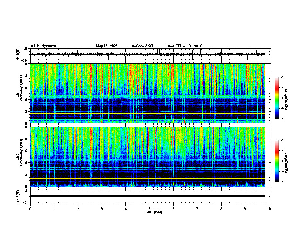The image size is (303, 234).
Task: Click the "8" kHz tick of ch.2 spectrogram
Action: point(26,139)
